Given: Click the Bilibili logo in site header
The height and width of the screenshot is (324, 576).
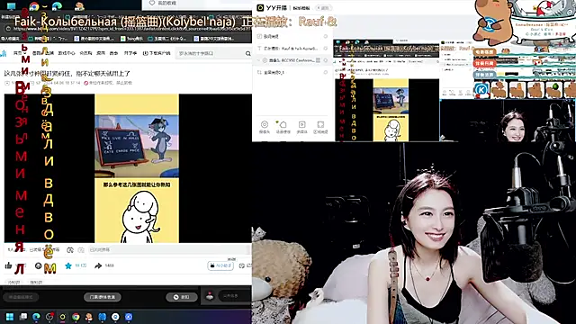Looking at the screenshot, I should pyautogui.click(x=4, y=54).
